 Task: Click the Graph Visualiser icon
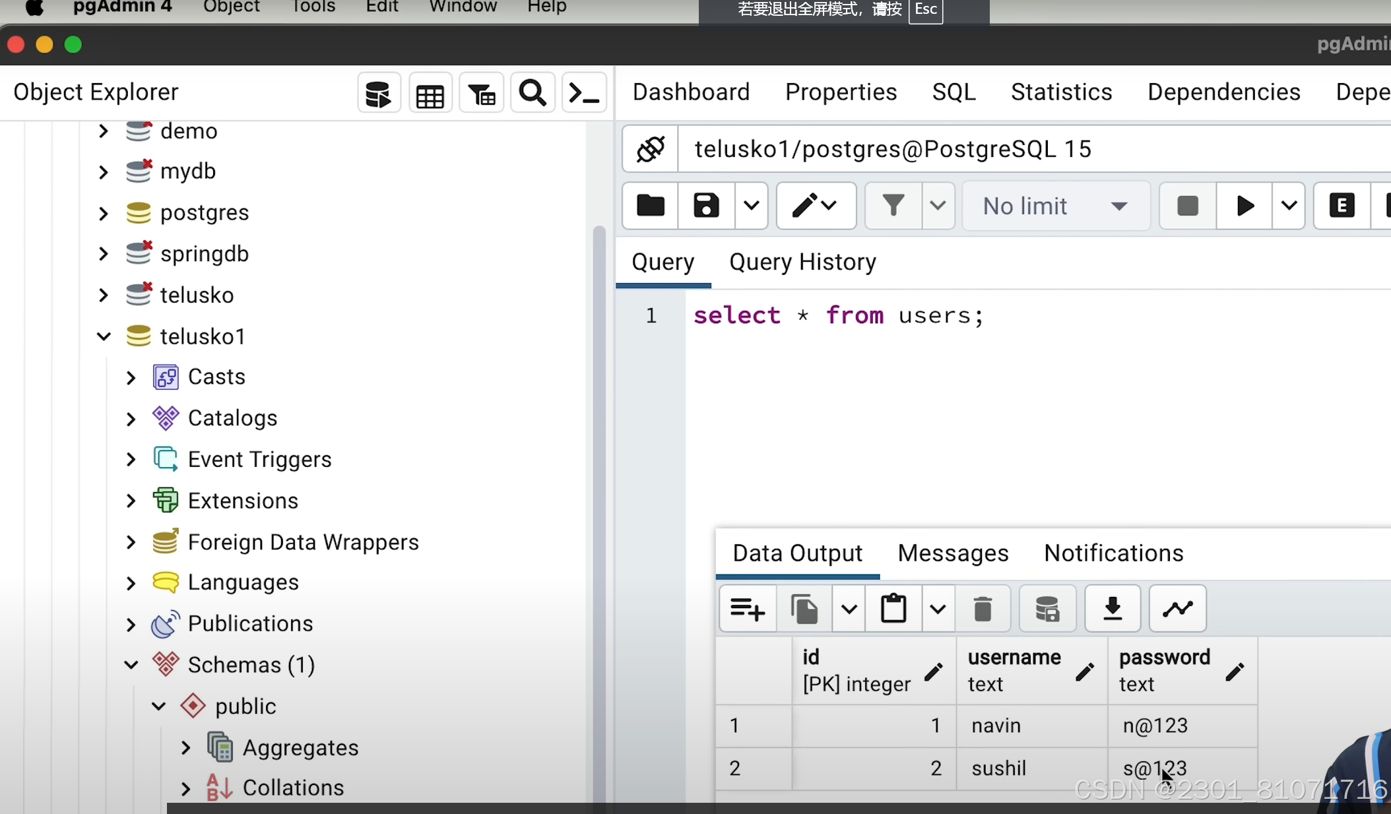click(x=1177, y=608)
